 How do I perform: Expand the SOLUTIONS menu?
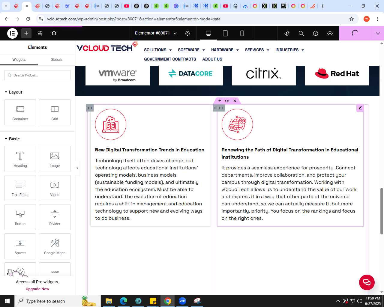(158, 50)
